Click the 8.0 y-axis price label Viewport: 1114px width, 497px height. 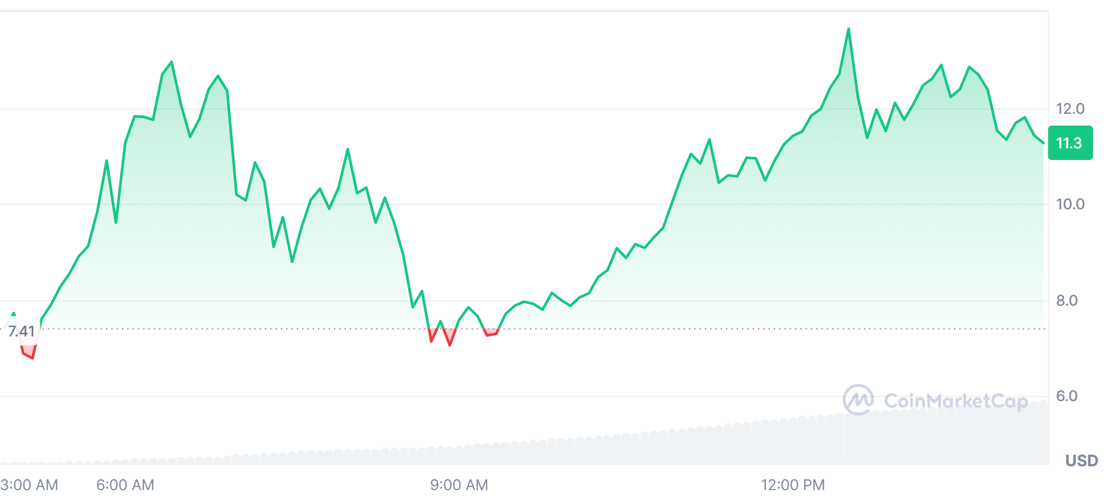(x=1066, y=301)
